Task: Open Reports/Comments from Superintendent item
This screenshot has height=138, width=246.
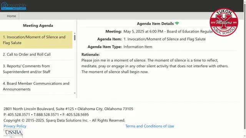Action: click(36, 69)
